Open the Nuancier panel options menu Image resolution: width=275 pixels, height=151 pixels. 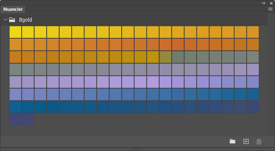[270, 9]
